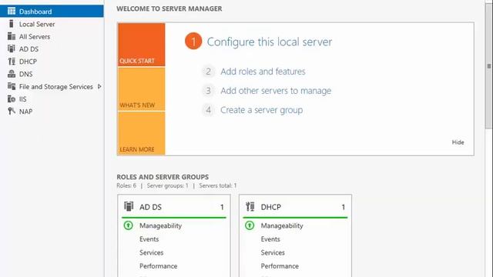Click the IIS icon in sidebar

pos(12,99)
